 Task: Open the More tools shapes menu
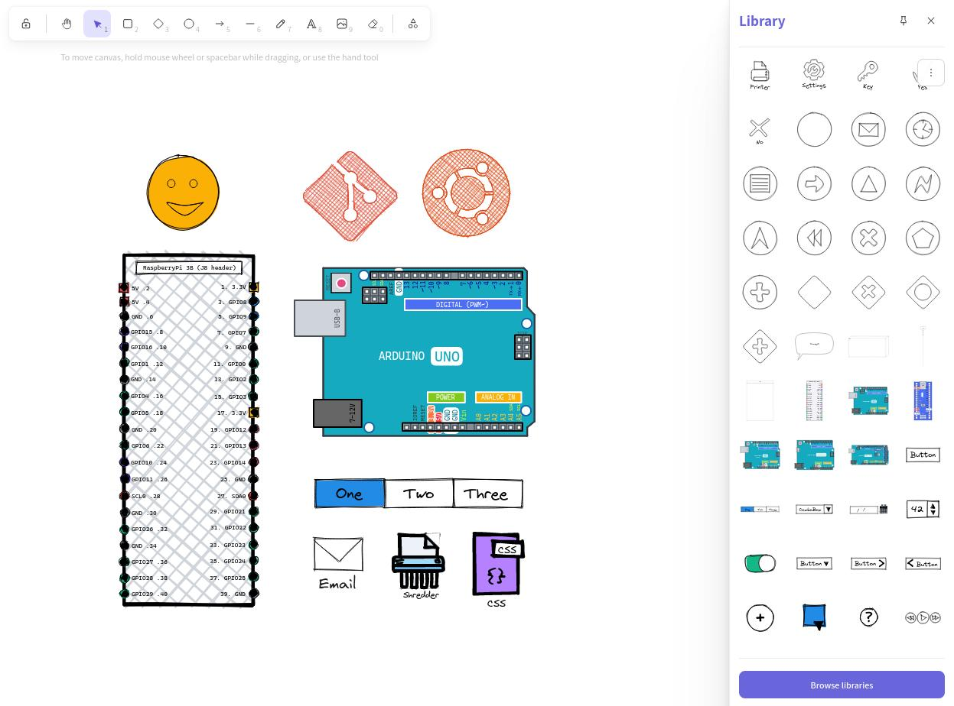[x=413, y=24]
